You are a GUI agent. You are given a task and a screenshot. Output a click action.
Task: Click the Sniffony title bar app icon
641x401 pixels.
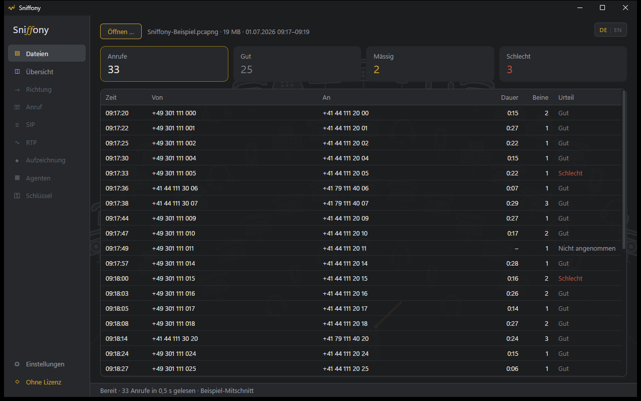coord(12,8)
